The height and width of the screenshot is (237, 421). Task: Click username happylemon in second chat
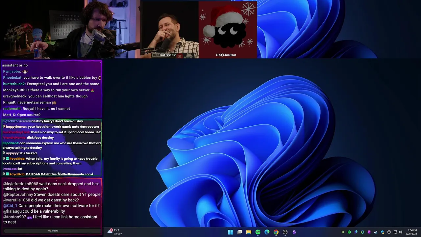coord(16,127)
